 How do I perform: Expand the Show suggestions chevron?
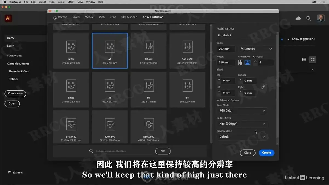pyautogui.click(x=288, y=39)
